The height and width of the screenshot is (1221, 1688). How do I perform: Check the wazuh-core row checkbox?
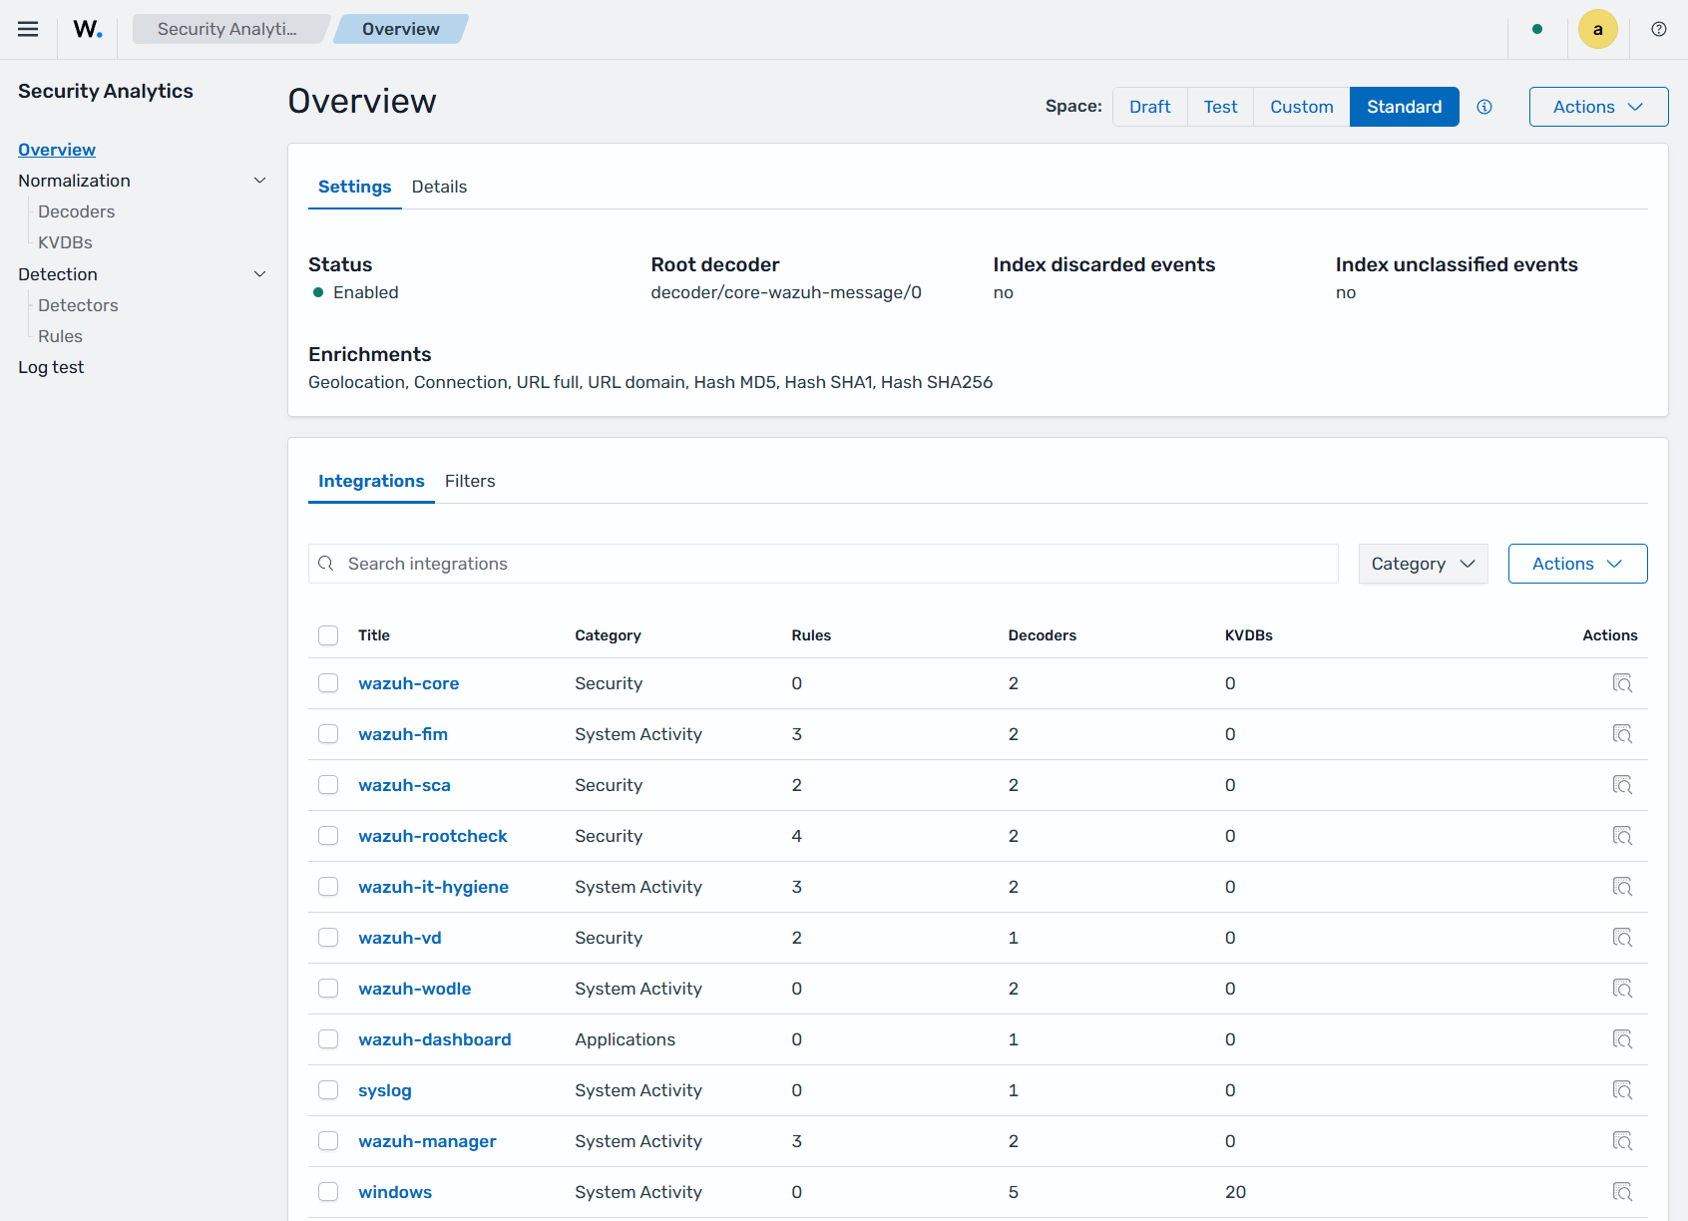click(x=328, y=683)
